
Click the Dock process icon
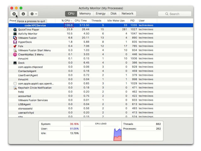[15, 63]
